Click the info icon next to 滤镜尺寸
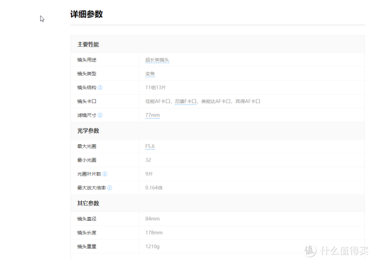This screenshot has height=260, width=371. pos(100,115)
